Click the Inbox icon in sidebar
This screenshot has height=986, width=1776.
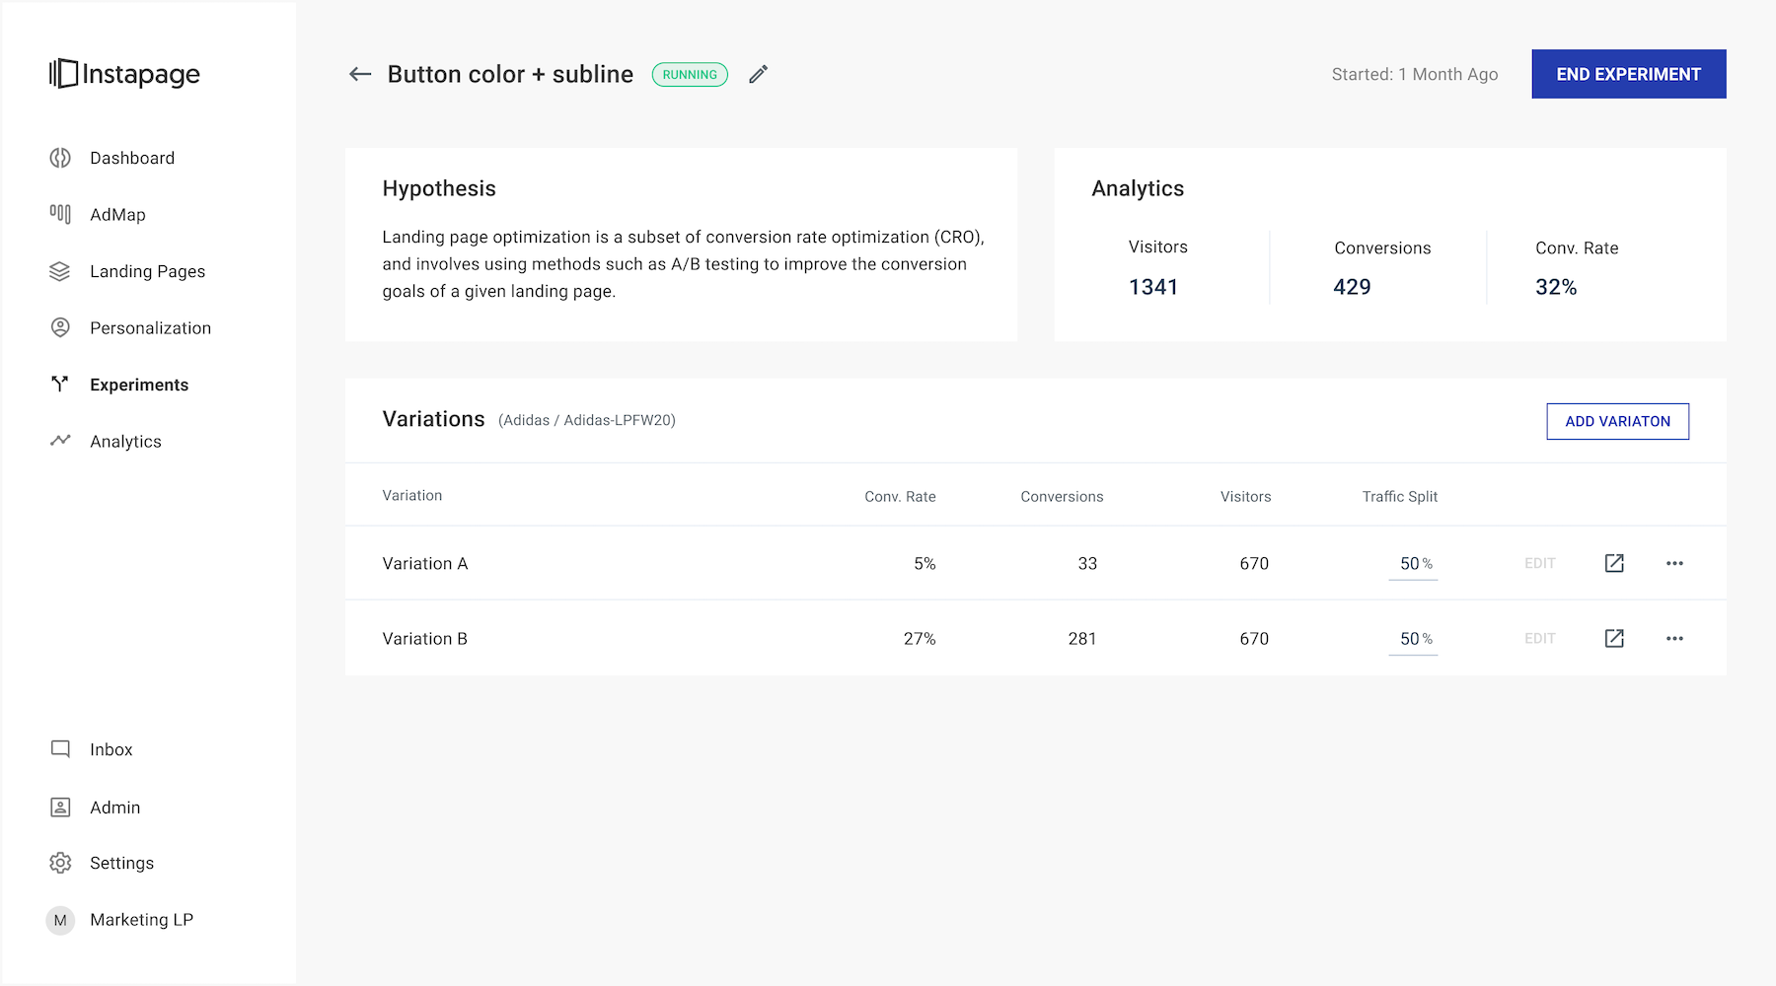(x=60, y=749)
